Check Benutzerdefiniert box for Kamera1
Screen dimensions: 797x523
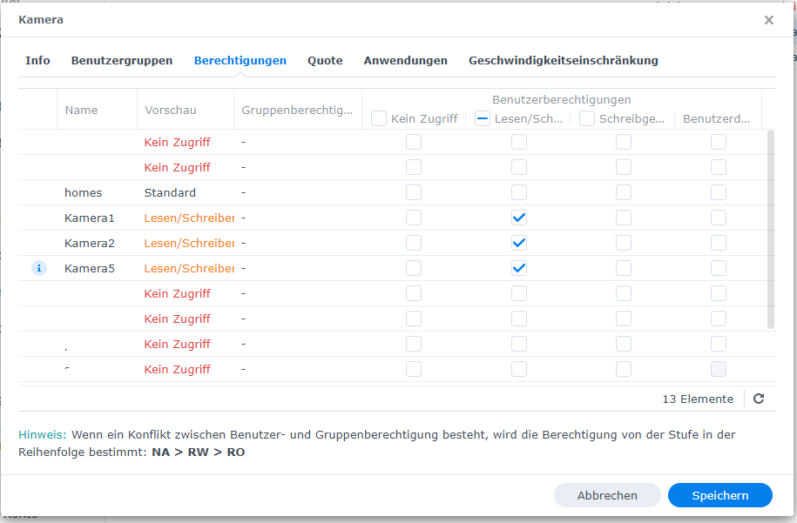[719, 218]
